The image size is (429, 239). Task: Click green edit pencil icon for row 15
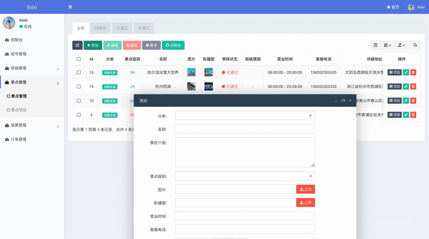406,72
